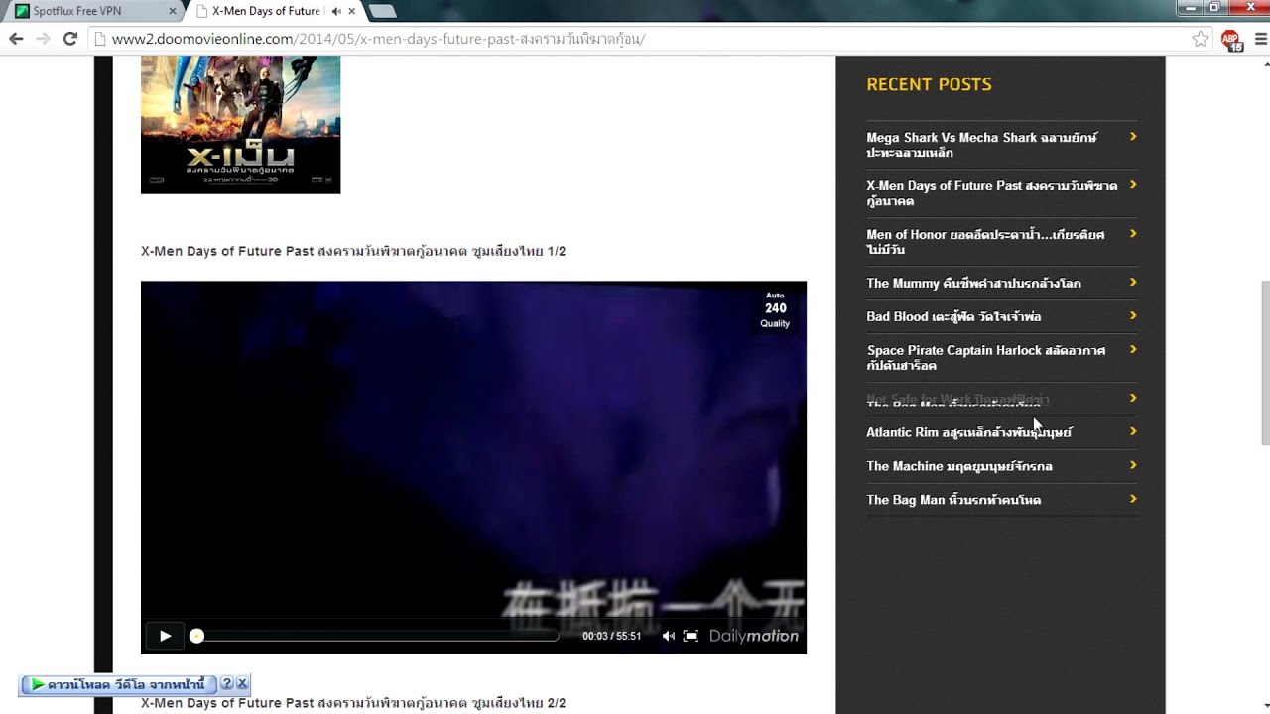Open help on download video bar
Screen dimensions: 1270x714
[227, 684]
